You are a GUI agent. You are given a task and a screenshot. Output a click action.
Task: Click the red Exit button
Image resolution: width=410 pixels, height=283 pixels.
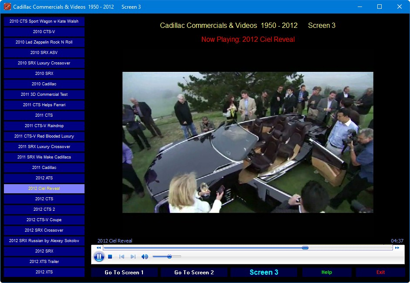click(380, 273)
